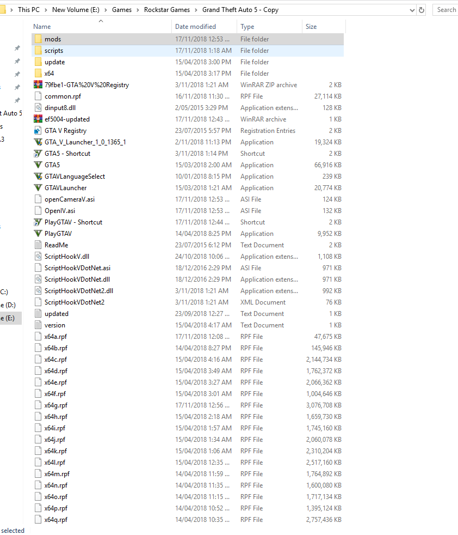Select ScriptHookVDotNet.asi file name
This screenshot has height=535, width=458.
77,268
